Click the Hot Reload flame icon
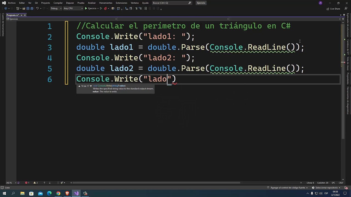351x197 pixels. coord(105,8)
